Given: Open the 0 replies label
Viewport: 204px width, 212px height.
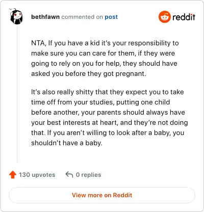Looking at the screenshot, I should (x=88, y=175).
